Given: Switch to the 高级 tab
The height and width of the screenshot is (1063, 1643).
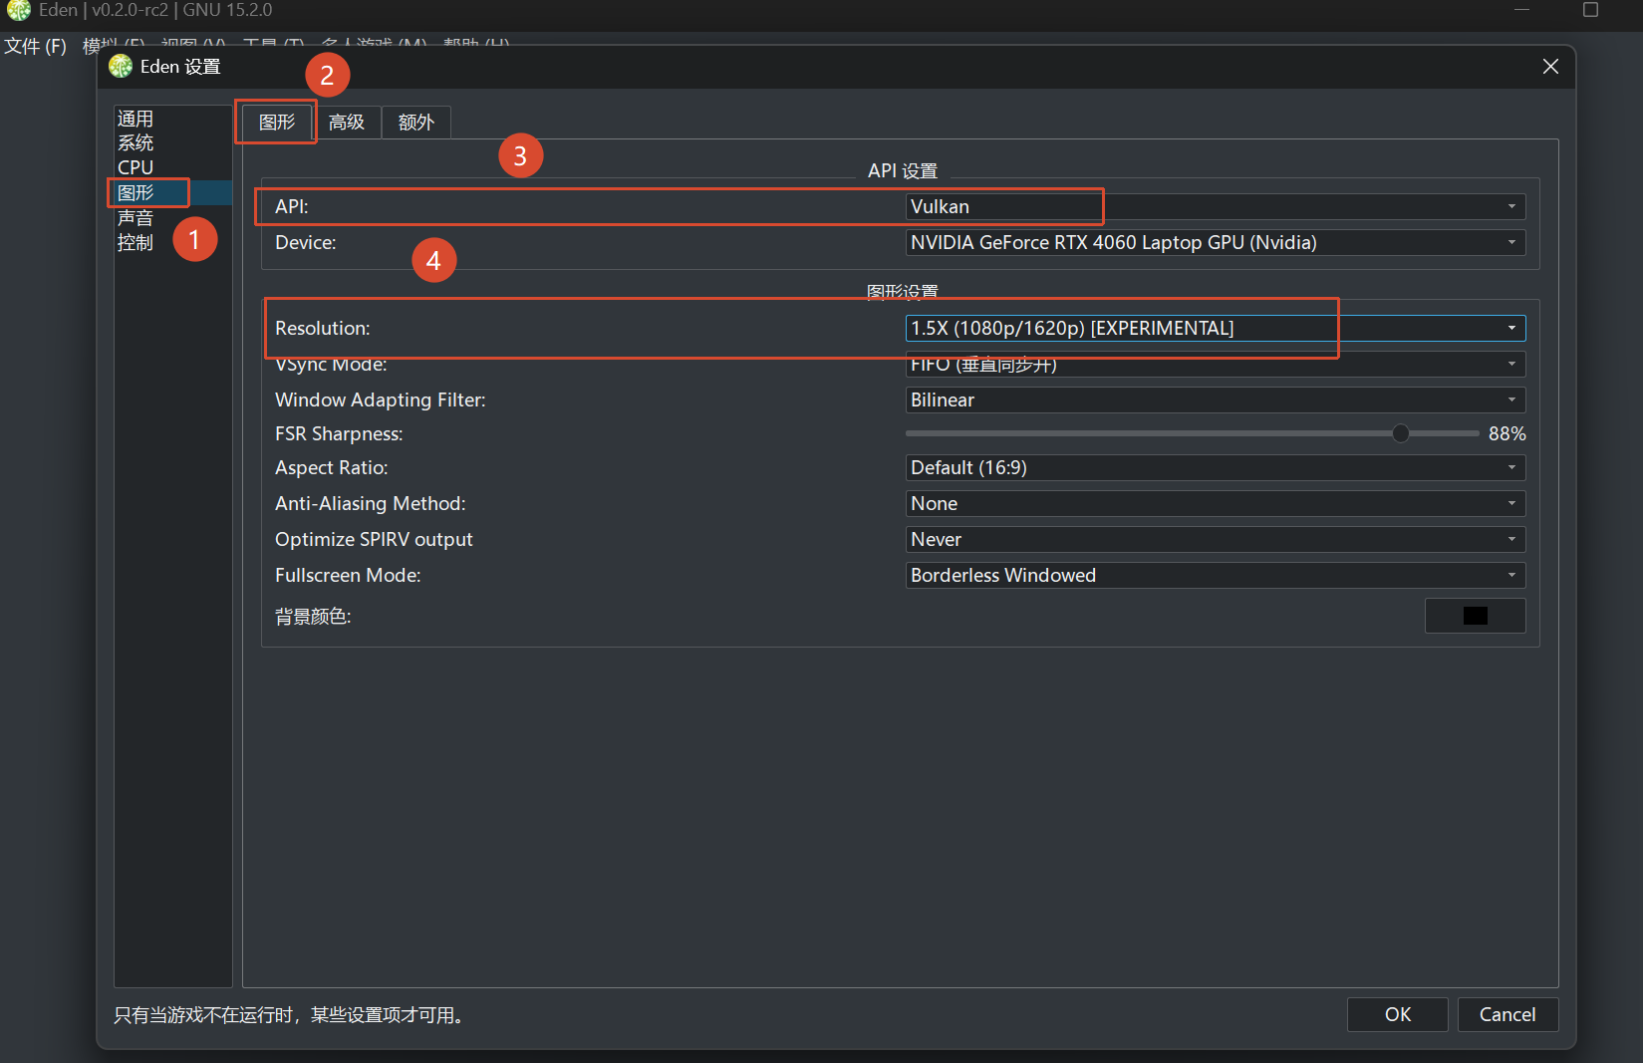Looking at the screenshot, I should tap(347, 122).
